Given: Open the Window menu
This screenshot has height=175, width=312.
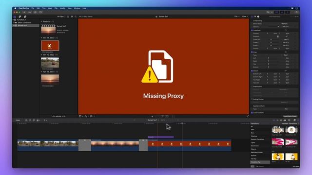Looking at the screenshot, I should pos(77,8).
